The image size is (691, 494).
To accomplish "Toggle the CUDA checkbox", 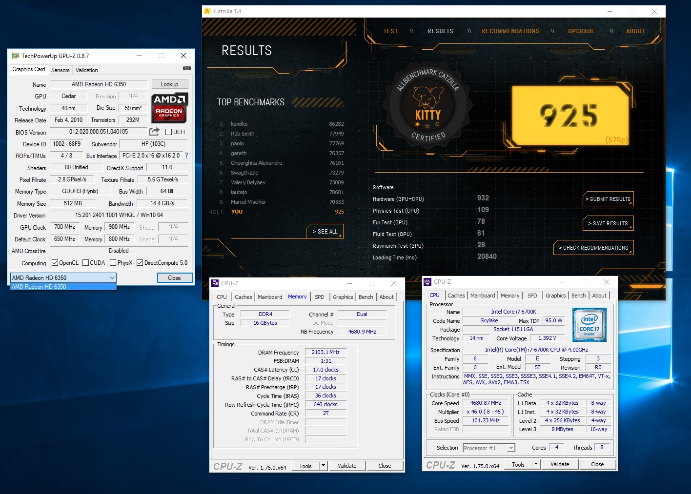I will point(85,263).
